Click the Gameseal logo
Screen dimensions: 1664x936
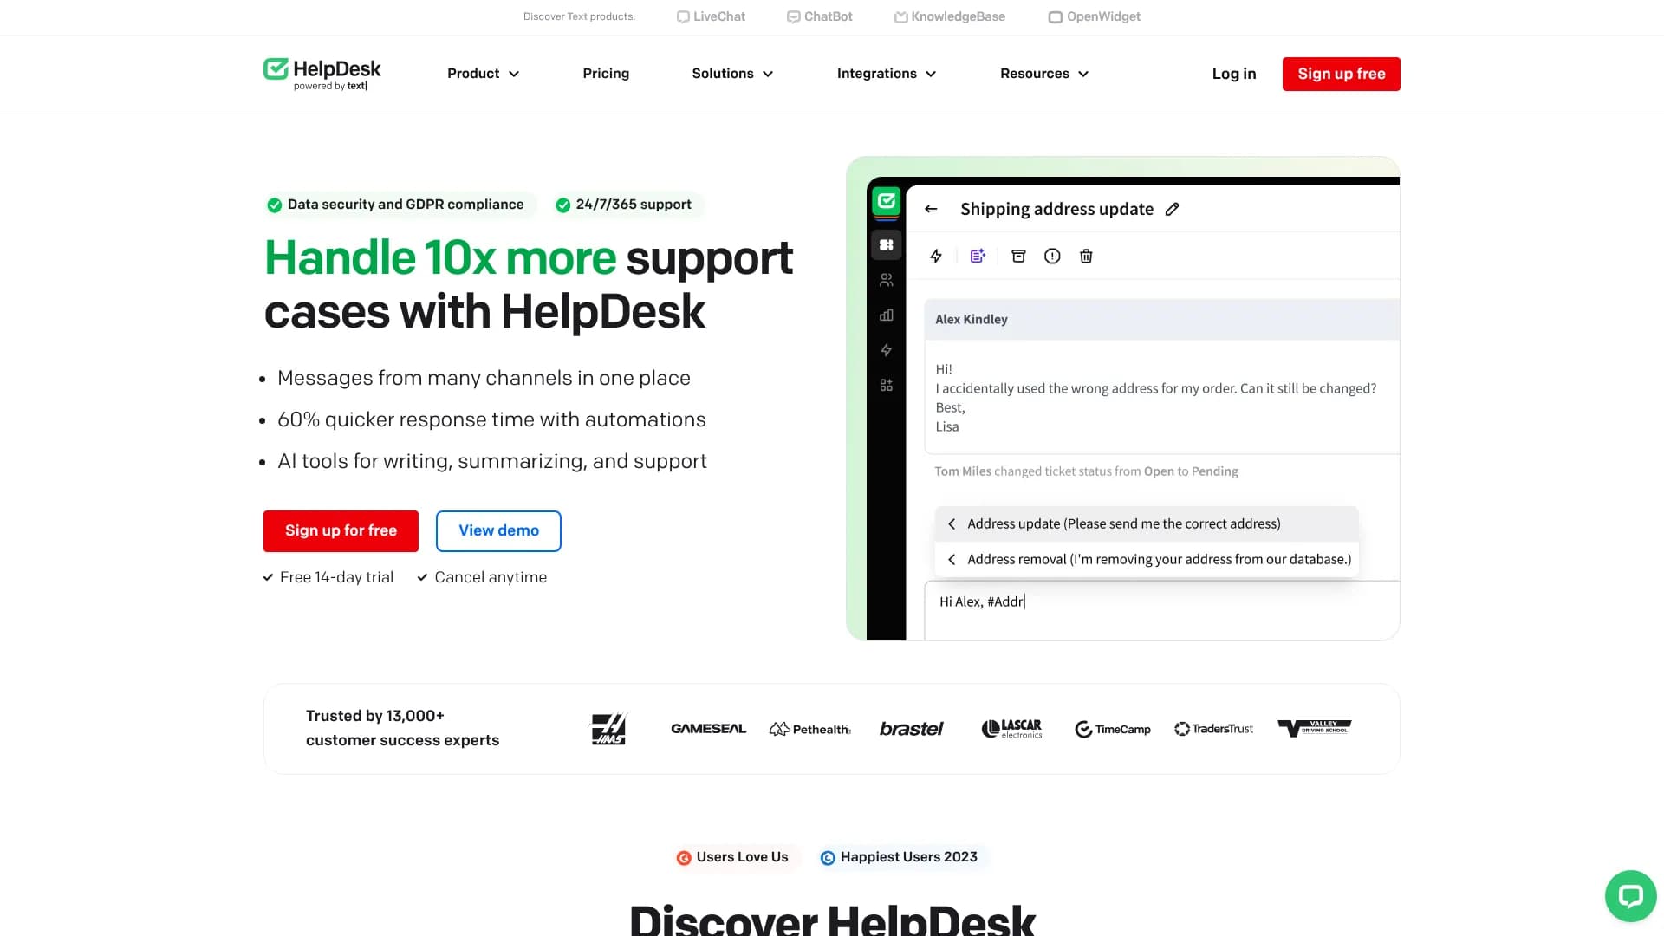tap(708, 729)
